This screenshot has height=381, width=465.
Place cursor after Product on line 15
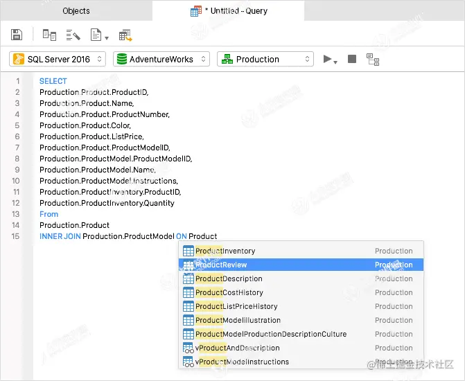pos(217,236)
